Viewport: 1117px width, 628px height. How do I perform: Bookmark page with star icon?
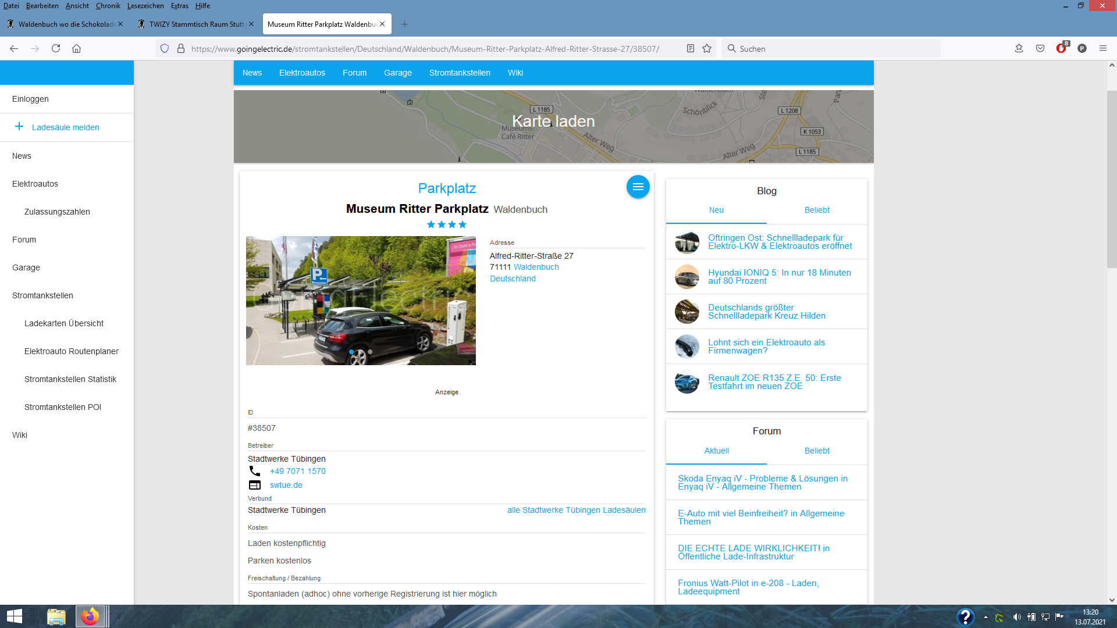707,49
